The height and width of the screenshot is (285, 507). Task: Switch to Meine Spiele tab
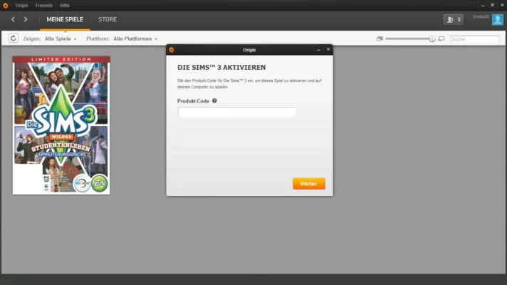tap(65, 19)
